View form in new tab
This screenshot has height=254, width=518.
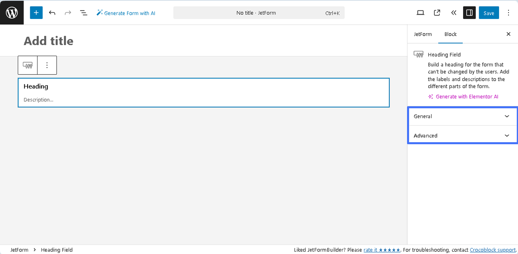(x=437, y=13)
